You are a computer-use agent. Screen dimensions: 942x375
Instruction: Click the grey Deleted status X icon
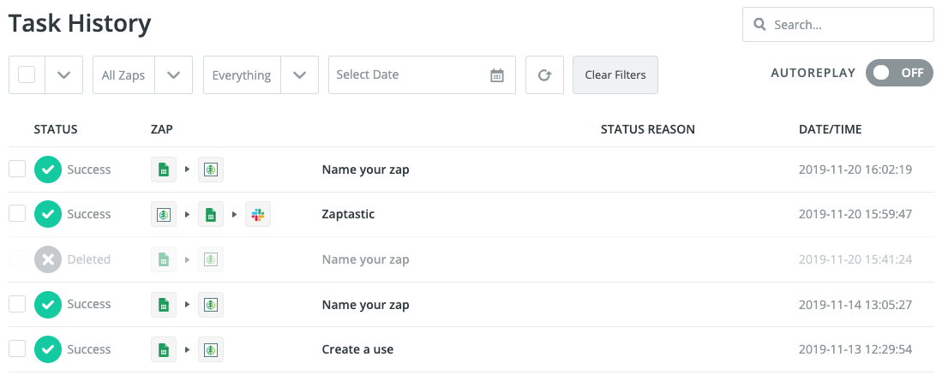coord(48,259)
